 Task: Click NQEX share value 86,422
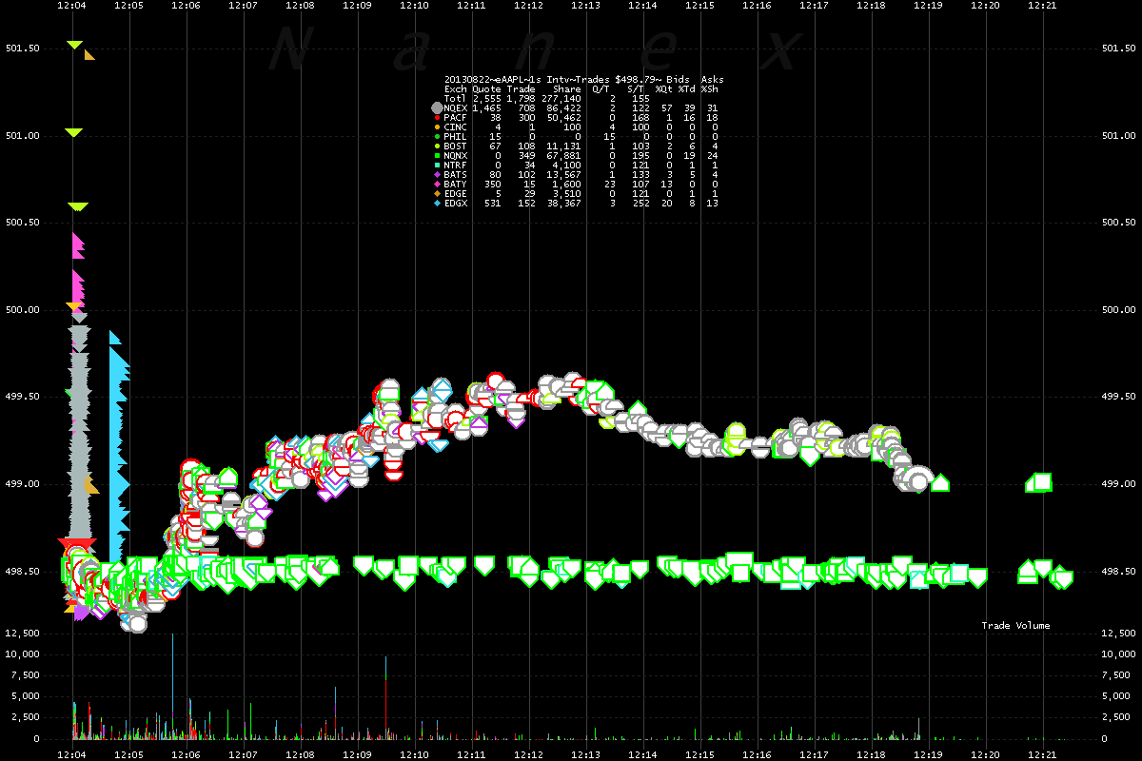[562, 108]
